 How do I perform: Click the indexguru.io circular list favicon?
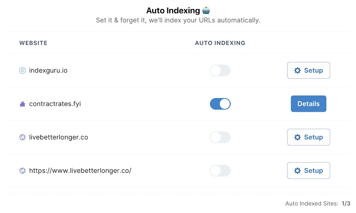pos(22,70)
